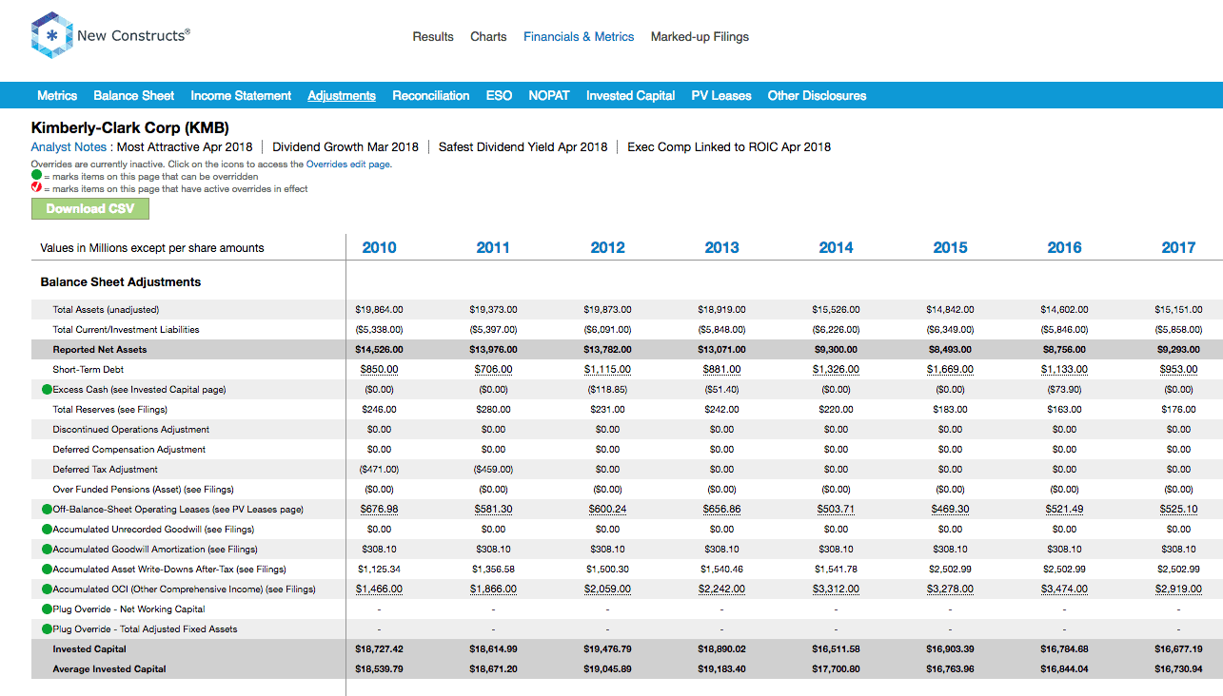Switch to the Reconciliation tab
Screen dimensions: 1223x696
(431, 96)
